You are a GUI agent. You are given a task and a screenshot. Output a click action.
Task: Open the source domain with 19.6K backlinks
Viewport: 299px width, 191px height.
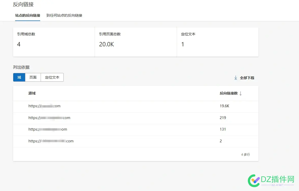(x=45, y=106)
